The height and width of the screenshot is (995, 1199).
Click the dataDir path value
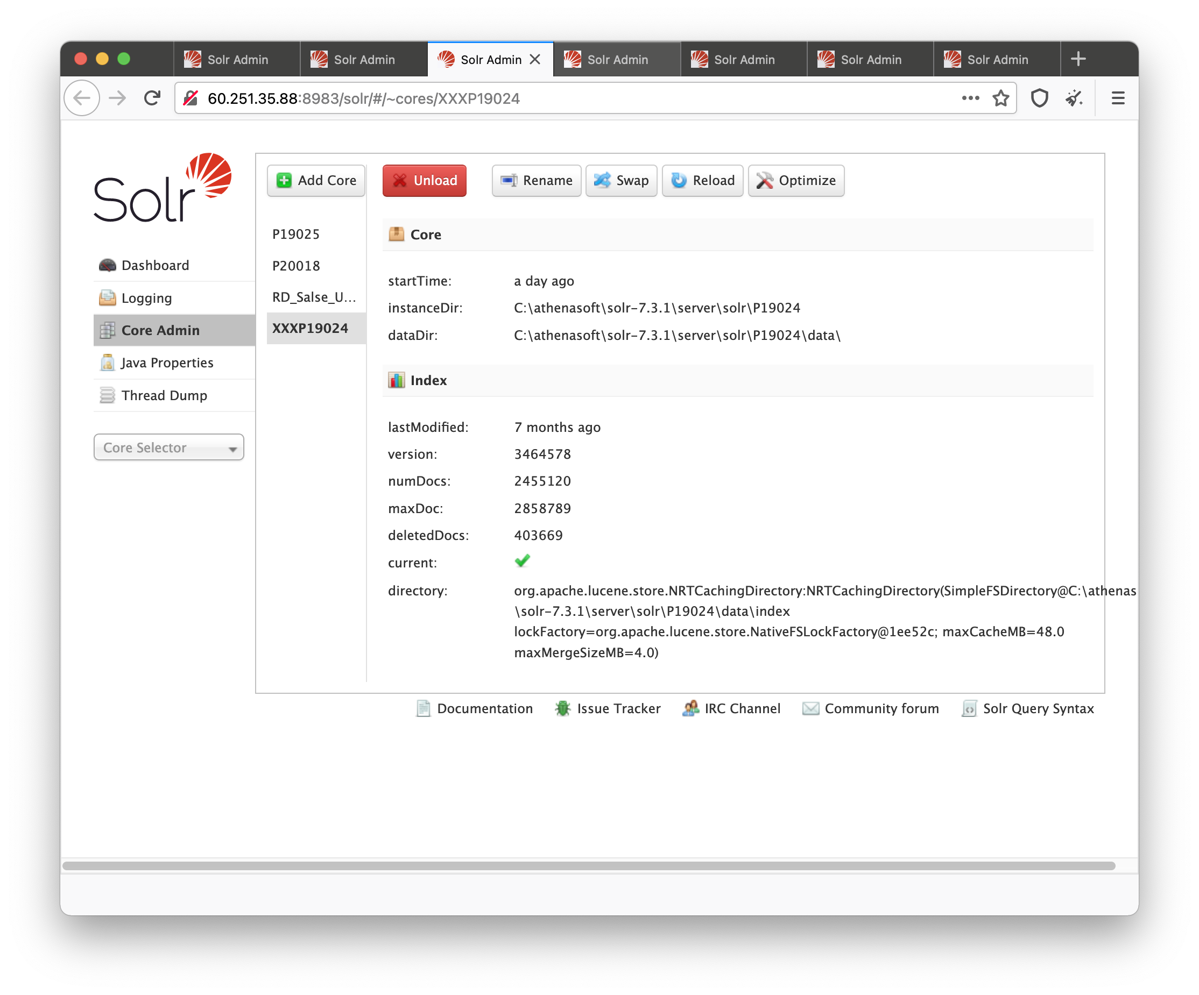(677, 335)
